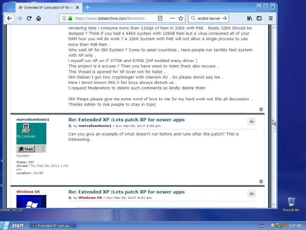The height and width of the screenshot is (230, 306).
Task: Open the Firefox home page
Action: [x=39, y=18]
